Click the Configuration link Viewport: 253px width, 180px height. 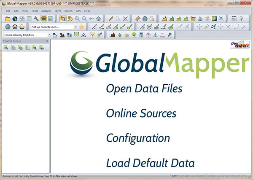click(x=138, y=138)
